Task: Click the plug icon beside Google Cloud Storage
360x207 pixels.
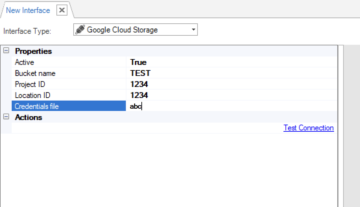Action: [x=80, y=30]
